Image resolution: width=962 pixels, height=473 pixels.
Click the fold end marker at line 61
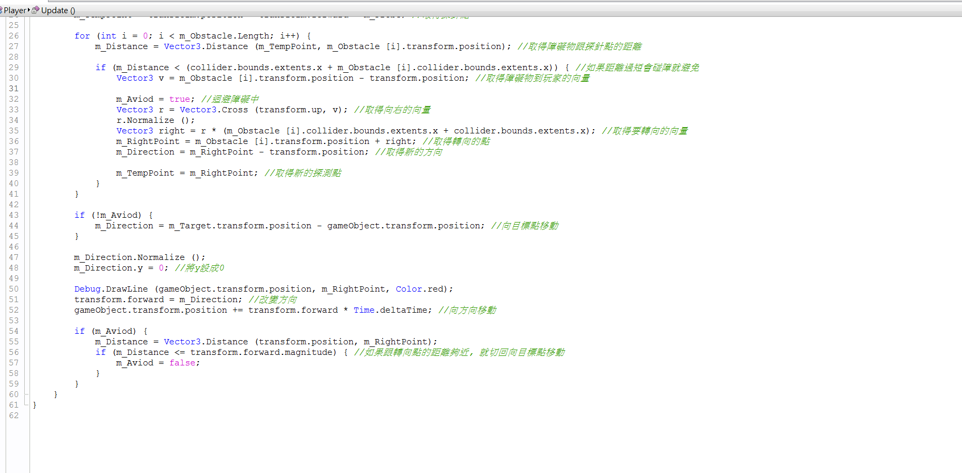pyautogui.click(x=26, y=405)
